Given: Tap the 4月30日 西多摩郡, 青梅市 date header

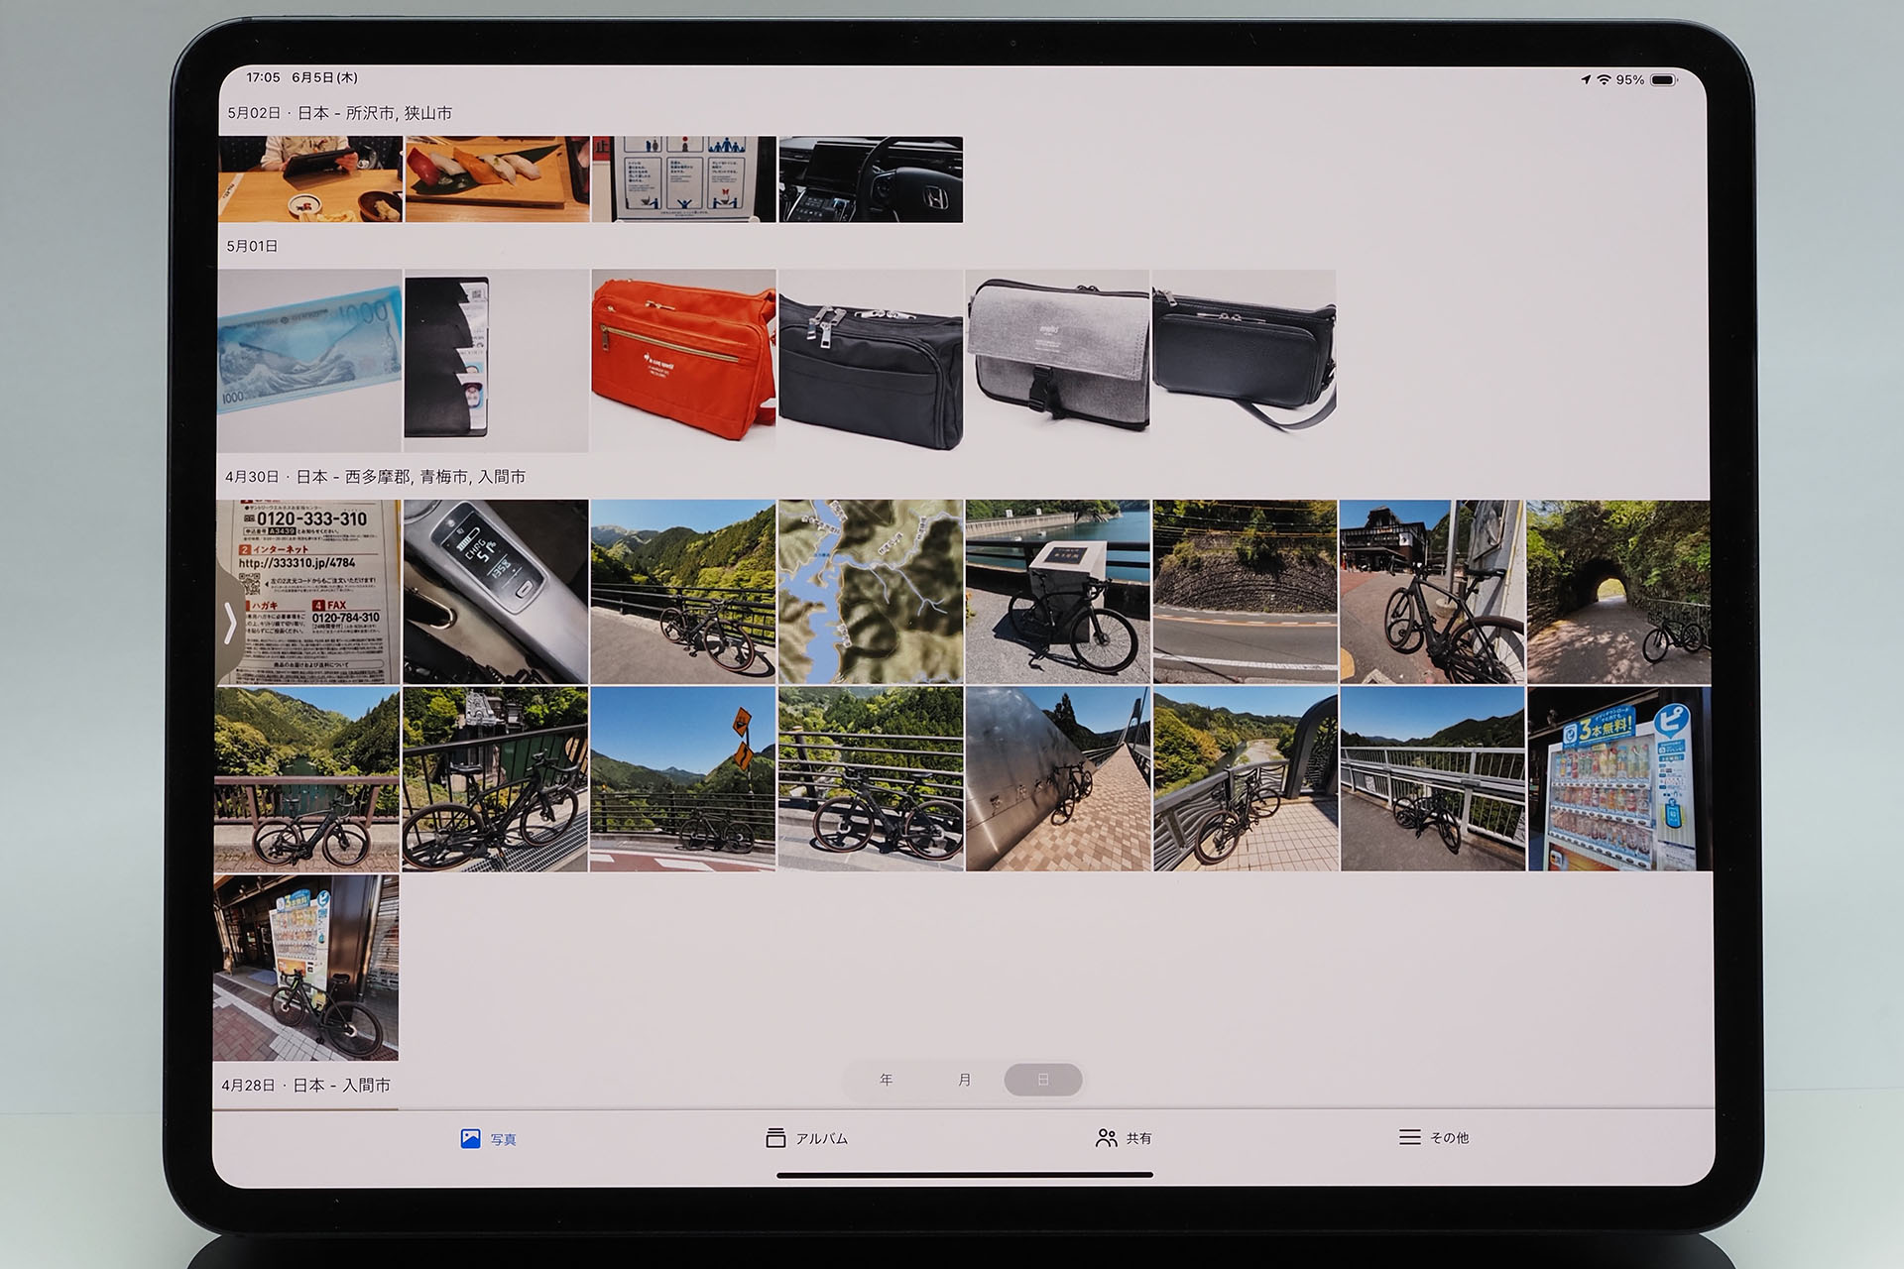Looking at the screenshot, I should coord(375,477).
